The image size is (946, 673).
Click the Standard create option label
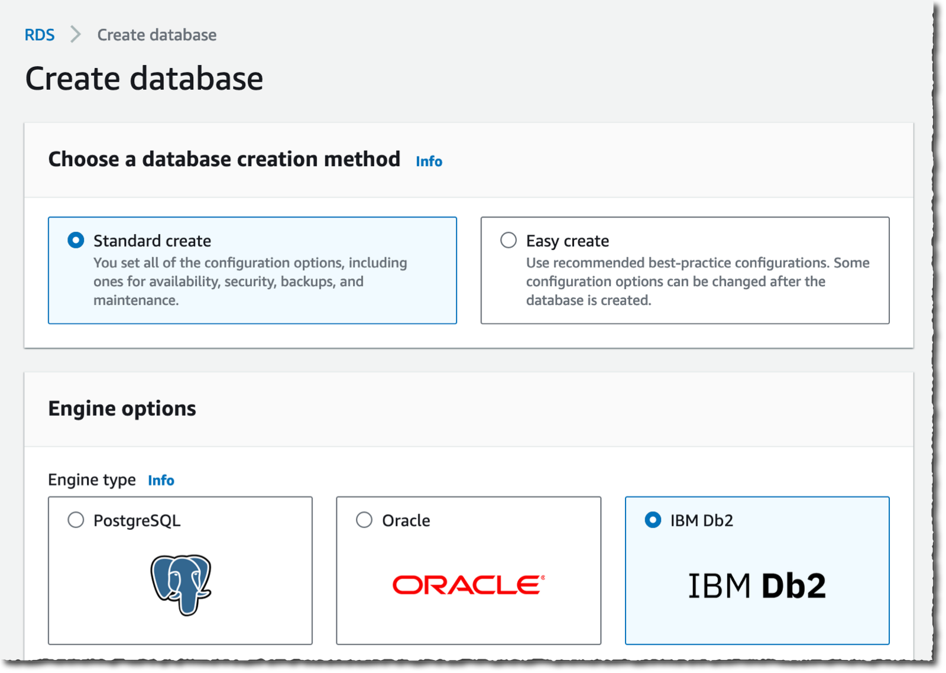[x=152, y=241]
